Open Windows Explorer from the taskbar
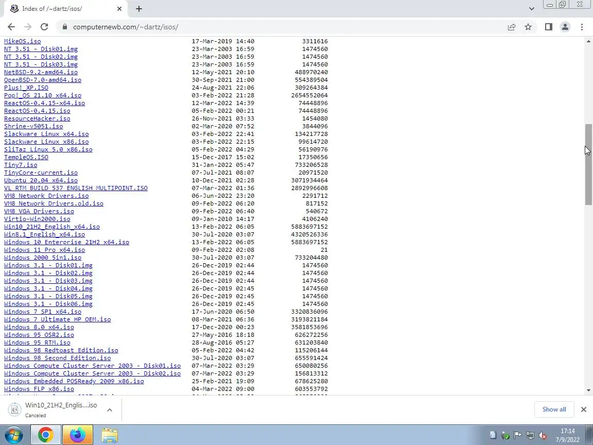The height and width of the screenshot is (445, 593). [x=110, y=436]
